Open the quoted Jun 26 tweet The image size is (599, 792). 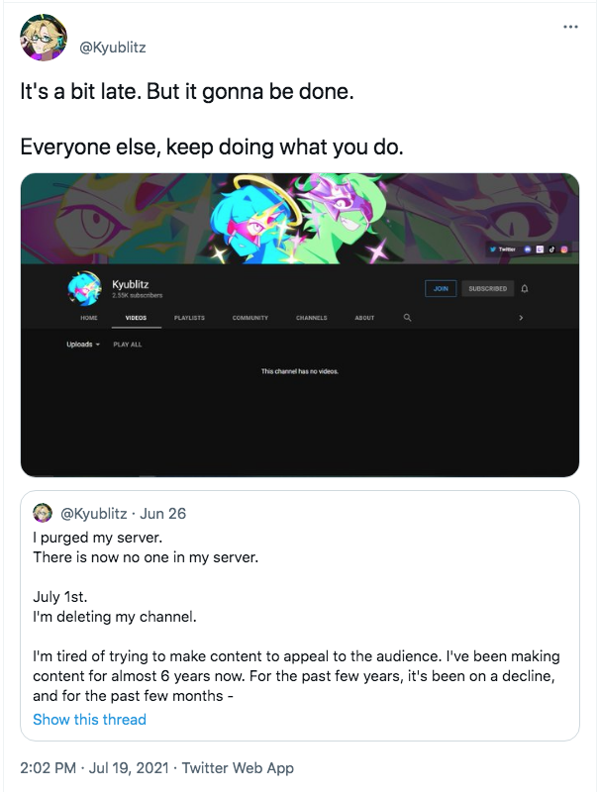click(299, 616)
